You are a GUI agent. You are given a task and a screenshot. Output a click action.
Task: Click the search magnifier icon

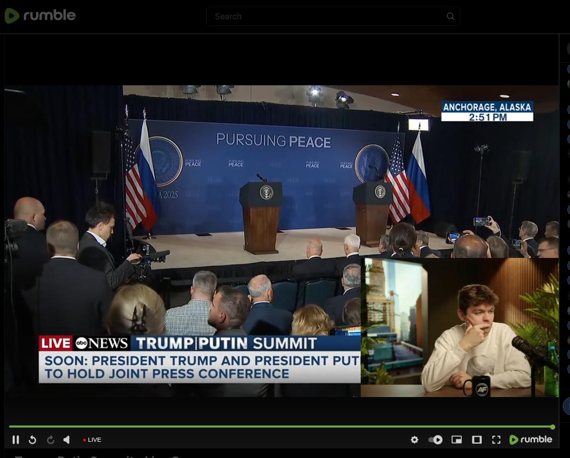click(x=451, y=16)
